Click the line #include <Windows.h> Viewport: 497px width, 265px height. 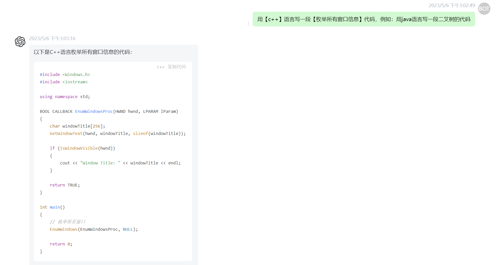tap(65, 74)
